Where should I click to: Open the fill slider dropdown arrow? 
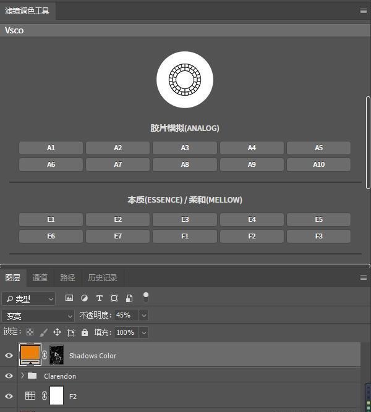144,332
